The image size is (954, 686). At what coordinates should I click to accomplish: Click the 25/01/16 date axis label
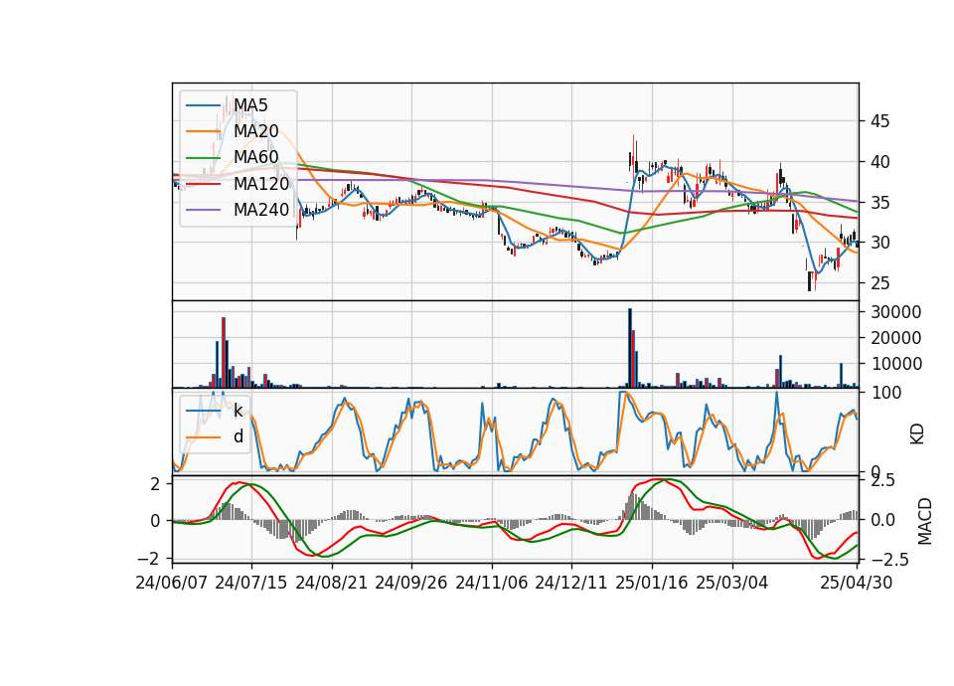[x=652, y=583]
